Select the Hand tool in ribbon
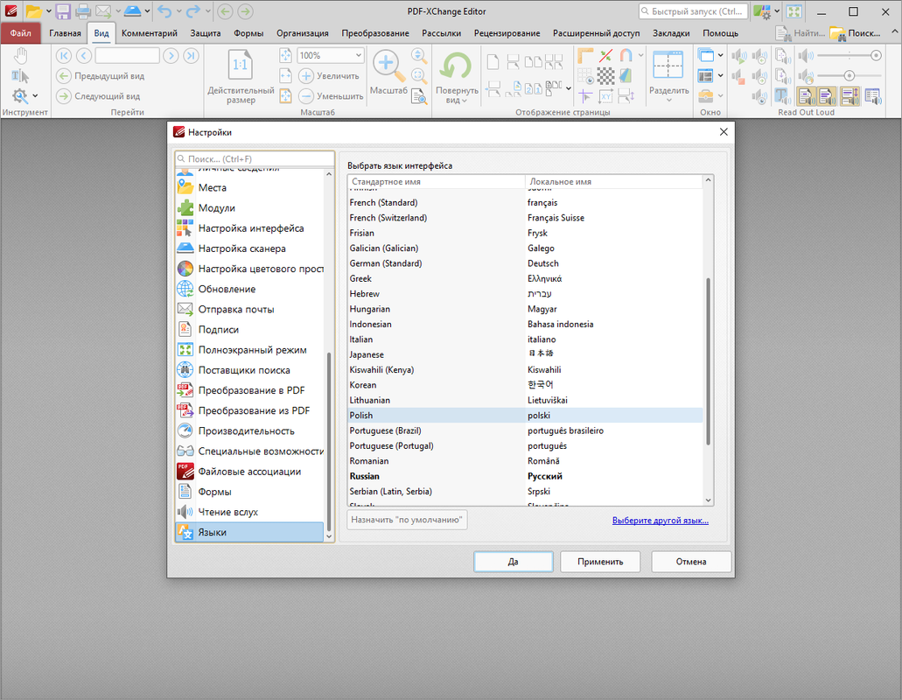This screenshot has height=700, width=902. pyautogui.click(x=21, y=56)
